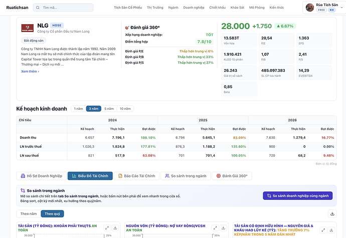Open the Doanh nghiệp menu

pos(194,8)
